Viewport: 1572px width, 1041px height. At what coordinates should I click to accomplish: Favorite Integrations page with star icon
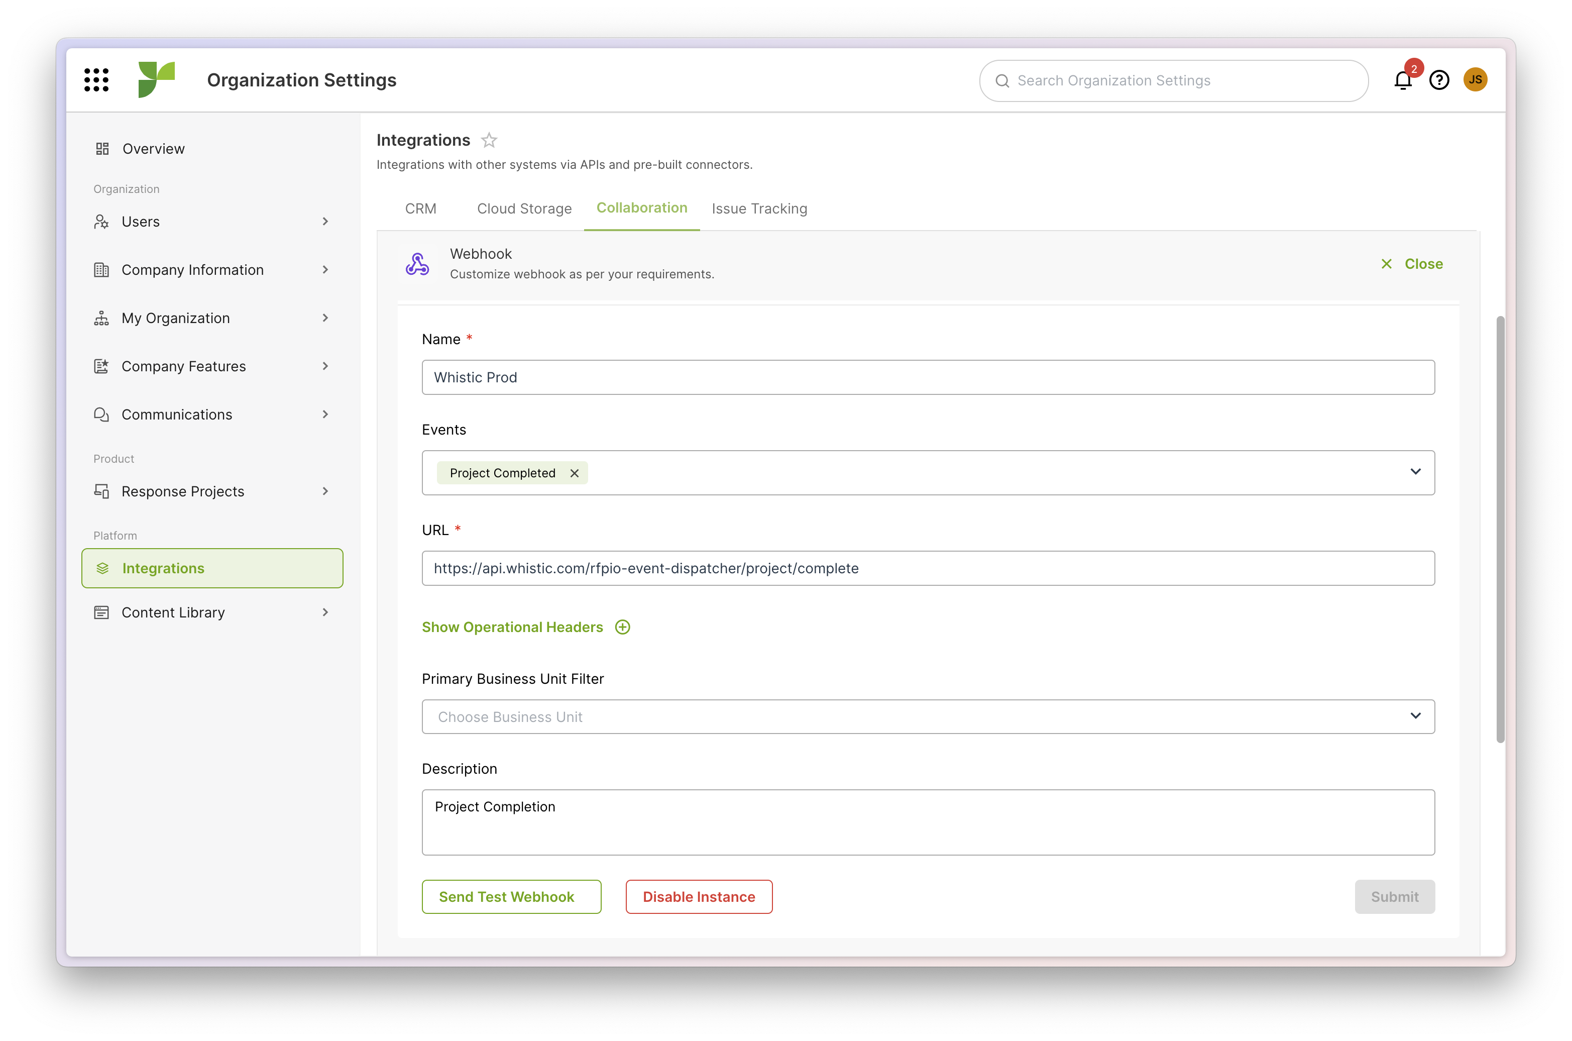[489, 140]
